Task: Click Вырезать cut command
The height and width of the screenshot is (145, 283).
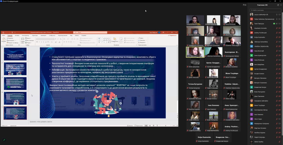Action: tap(11, 38)
